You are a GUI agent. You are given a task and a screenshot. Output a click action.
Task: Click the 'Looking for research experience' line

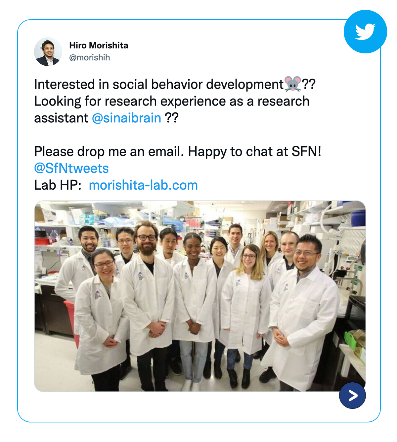click(x=172, y=101)
